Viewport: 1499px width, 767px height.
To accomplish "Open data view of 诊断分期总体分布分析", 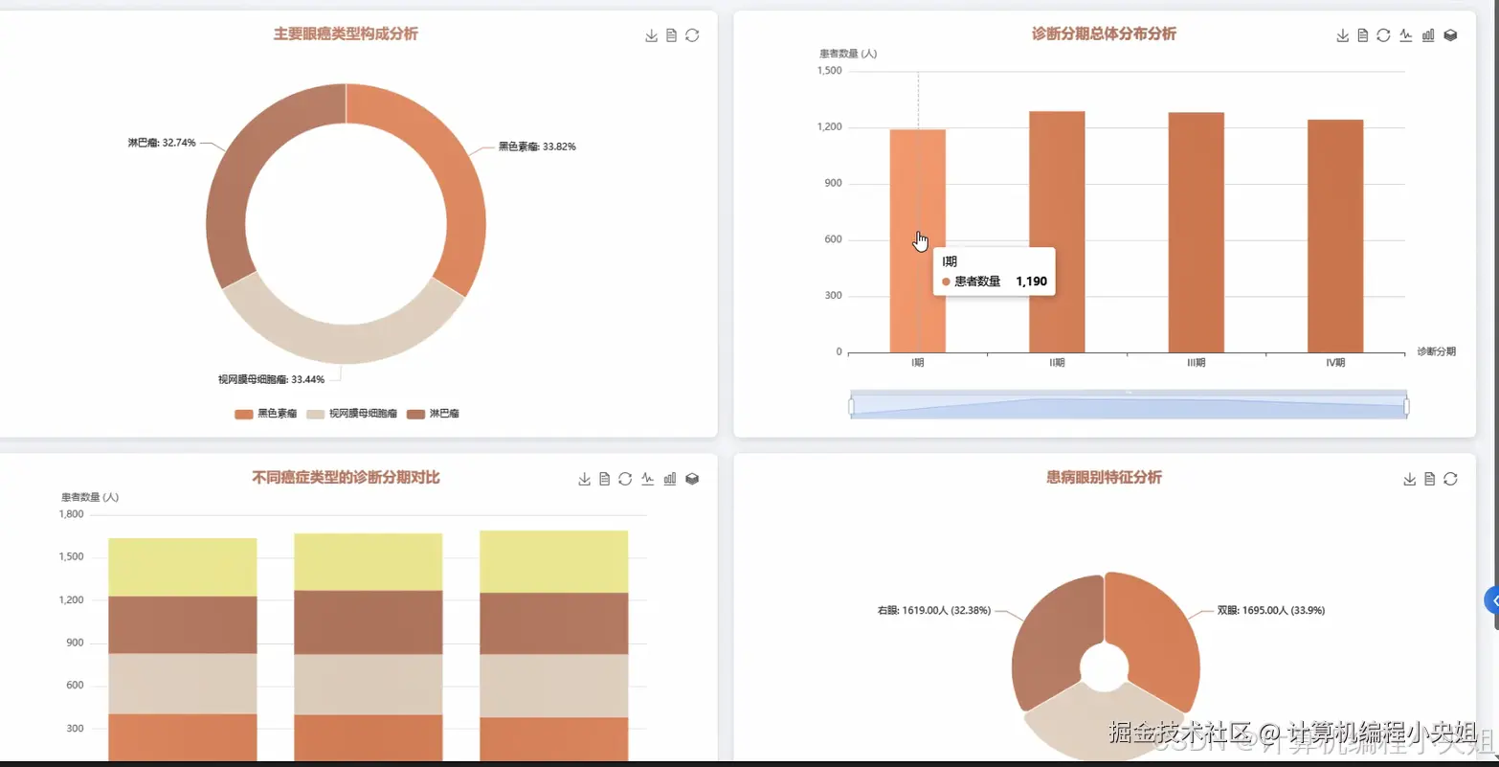I will [1363, 35].
